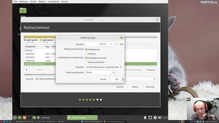Click the sda1 (ext4) legend checkbox

25,40
